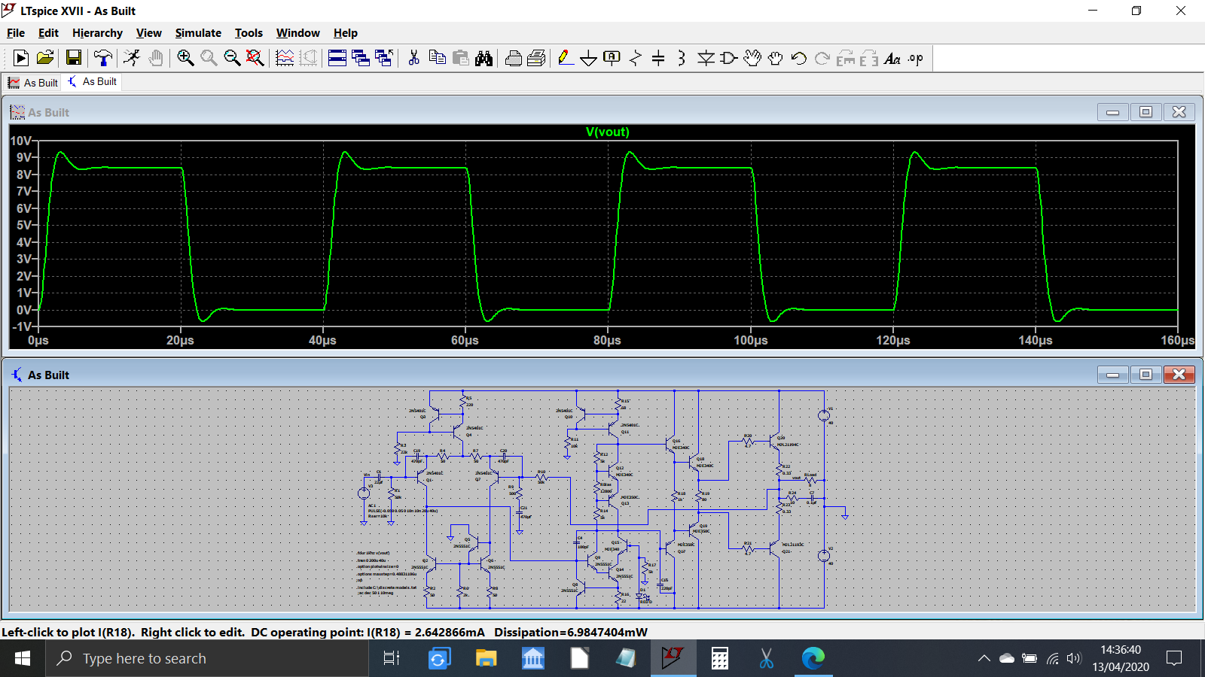Viewport: 1205px width, 677px height.
Task: Select the Text 'Aa' tool
Action: [x=892, y=58]
